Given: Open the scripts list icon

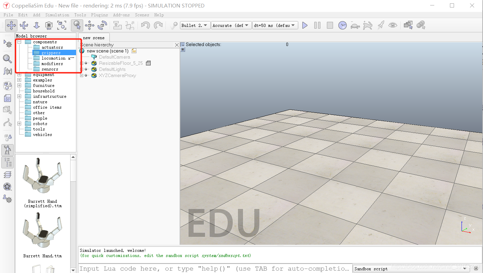Looking at the screenshot, I should pyautogui.click(x=7, y=98).
